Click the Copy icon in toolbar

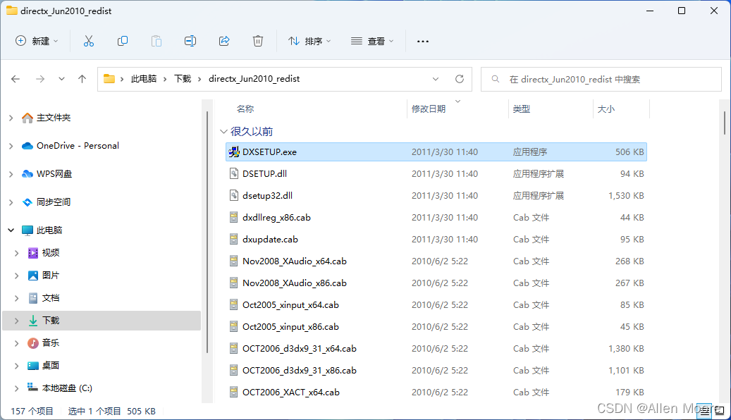123,41
